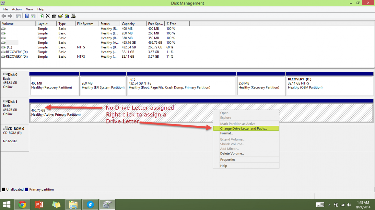Sort by the Free Space column header
This screenshot has height=210, width=375.
point(155,24)
